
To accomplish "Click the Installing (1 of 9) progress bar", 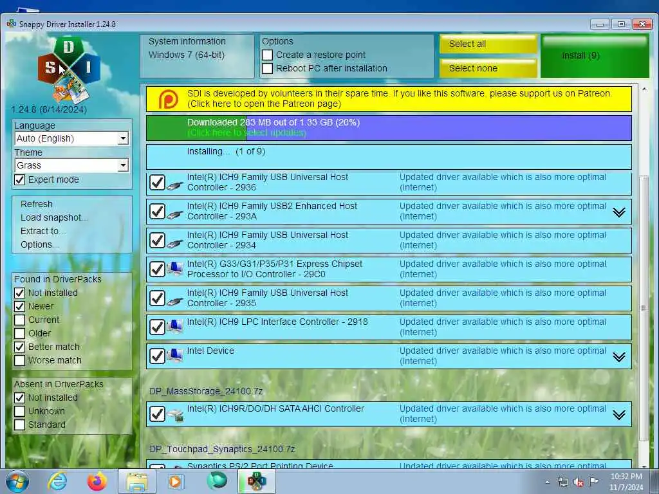I will [x=389, y=157].
